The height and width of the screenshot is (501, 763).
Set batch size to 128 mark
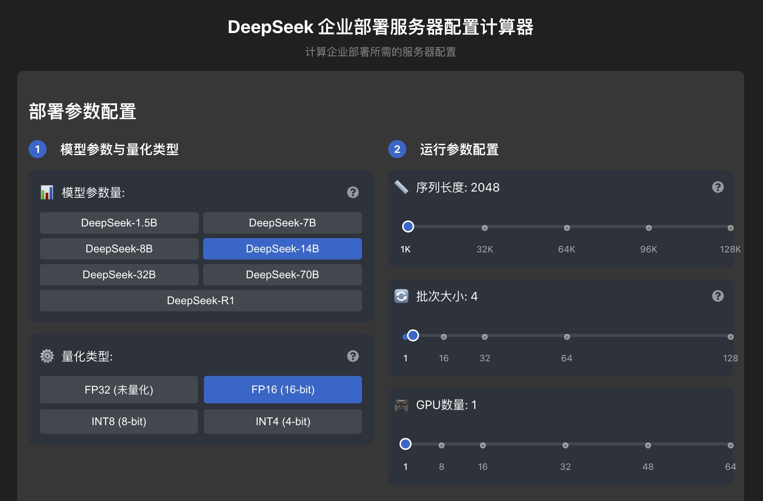coord(730,337)
